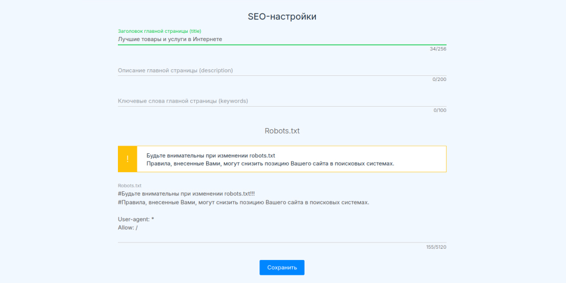Focus the Описание главной страницы (description) field
Viewport: 566px width, 283px height.
pyautogui.click(x=282, y=70)
